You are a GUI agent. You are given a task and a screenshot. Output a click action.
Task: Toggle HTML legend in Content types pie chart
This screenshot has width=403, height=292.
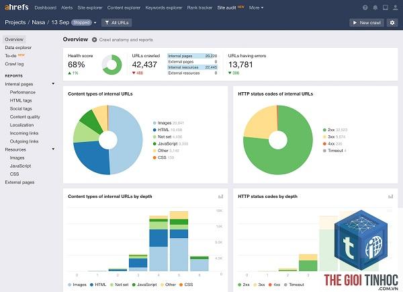tap(167, 130)
